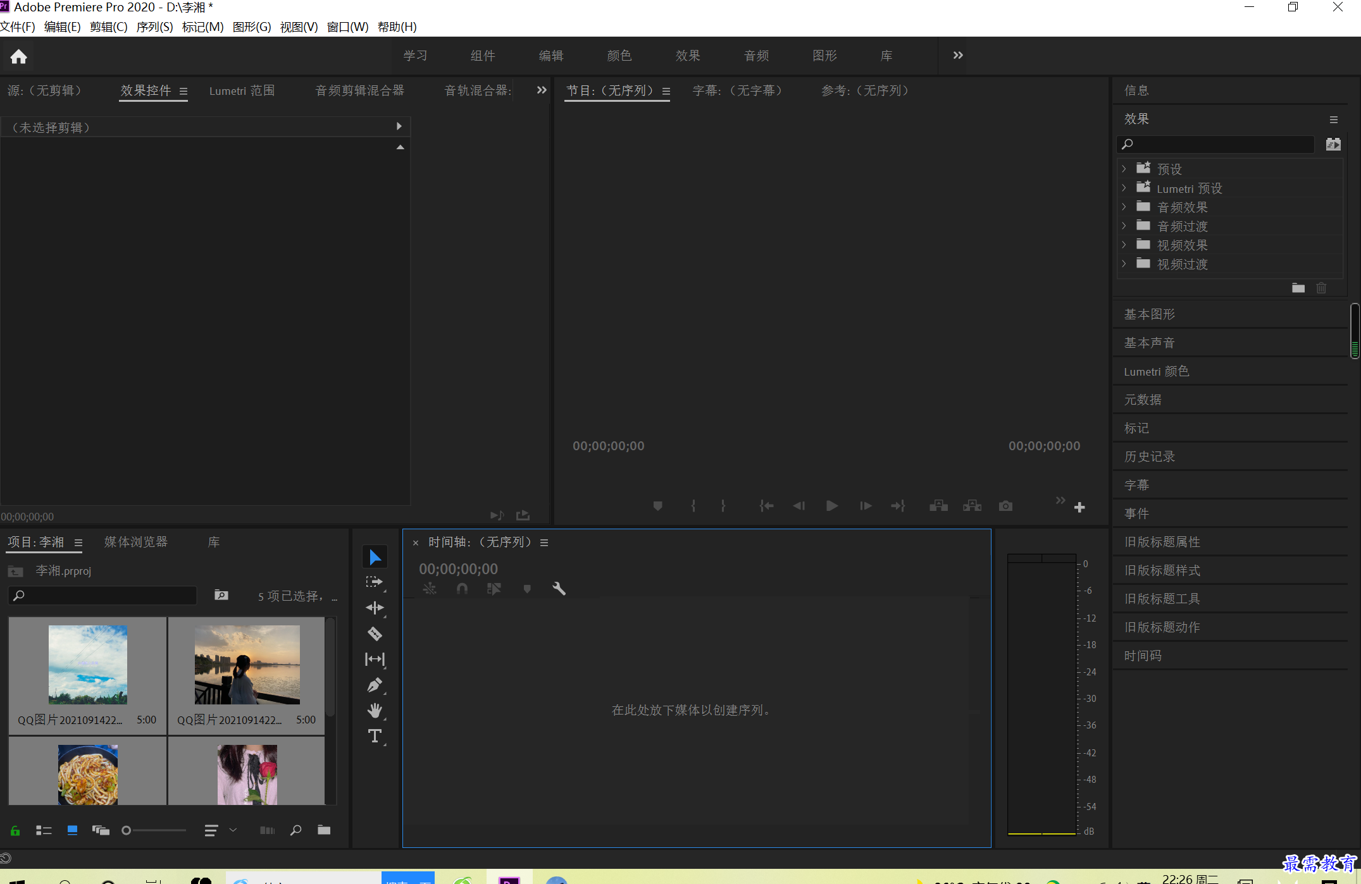Click the Lift button in program monitor
This screenshot has width=1361, height=884.
(x=938, y=506)
